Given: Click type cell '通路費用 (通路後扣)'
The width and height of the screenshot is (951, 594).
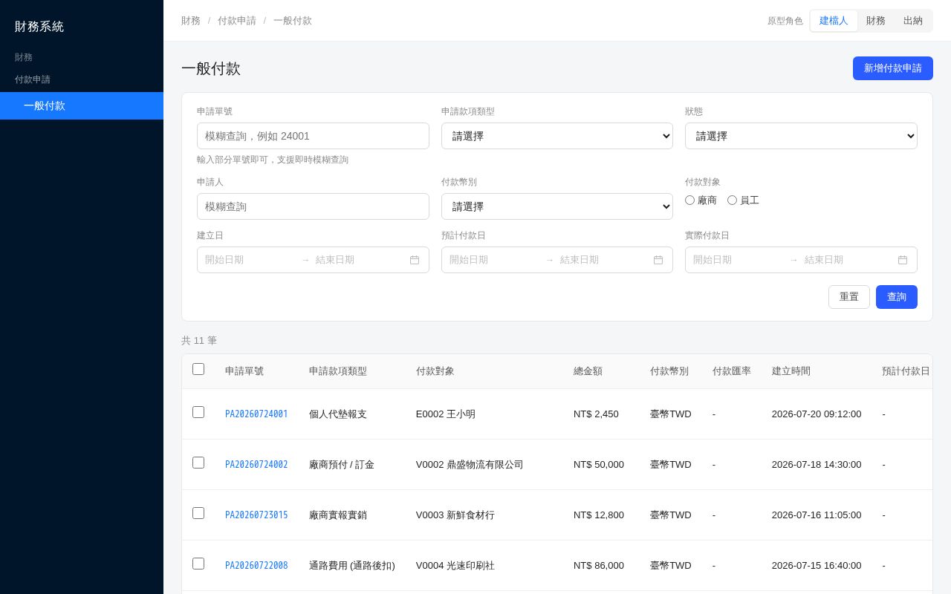Looking at the screenshot, I should point(352,566).
